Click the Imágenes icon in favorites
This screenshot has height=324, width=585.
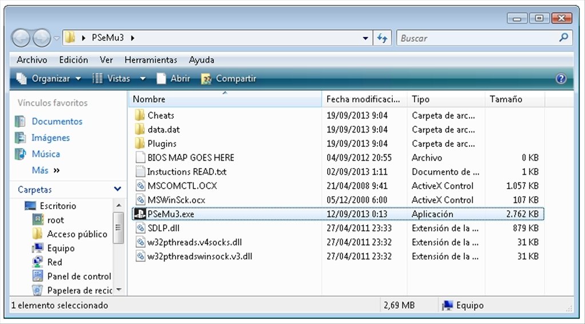point(20,138)
